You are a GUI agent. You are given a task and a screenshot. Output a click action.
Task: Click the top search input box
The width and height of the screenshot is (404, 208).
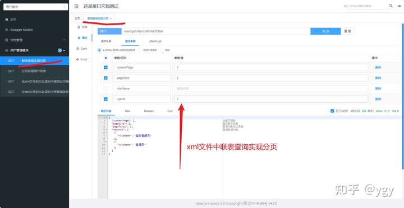click(x=365, y=6)
